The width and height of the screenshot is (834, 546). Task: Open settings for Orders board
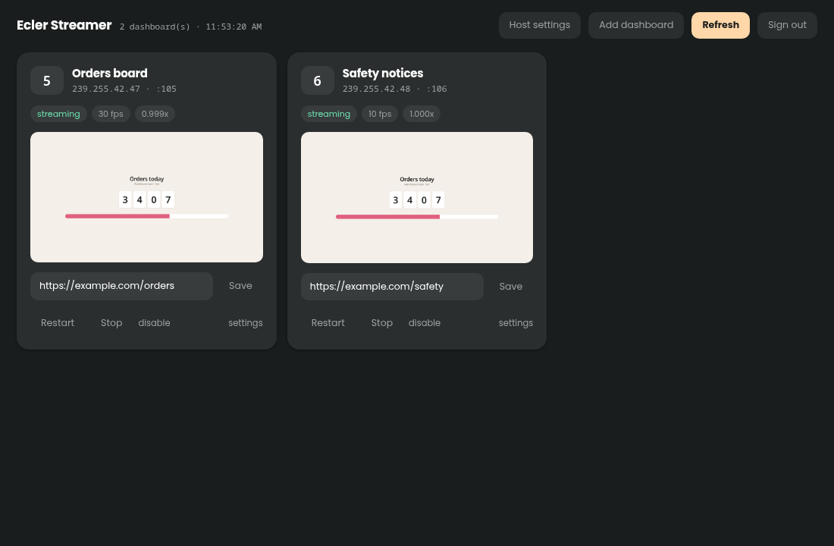point(245,323)
